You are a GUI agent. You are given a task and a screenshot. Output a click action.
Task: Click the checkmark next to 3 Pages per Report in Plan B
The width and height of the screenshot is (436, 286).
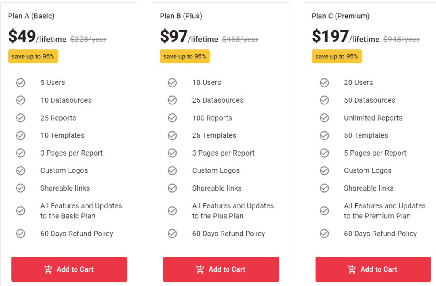[172, 153]
